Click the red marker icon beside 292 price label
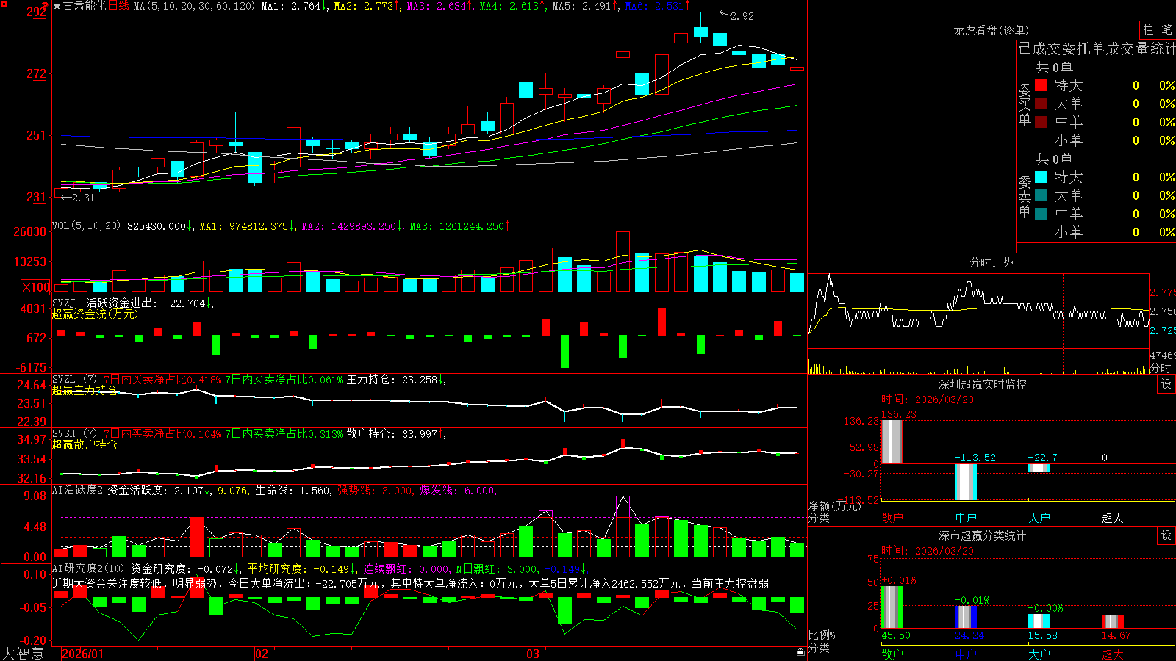This screenshot has width=1176, height=661. click(46, 7)
